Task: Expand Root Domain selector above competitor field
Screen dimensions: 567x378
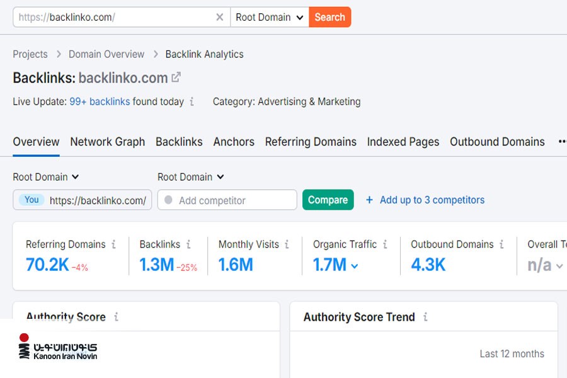Action: coord(190,177)
